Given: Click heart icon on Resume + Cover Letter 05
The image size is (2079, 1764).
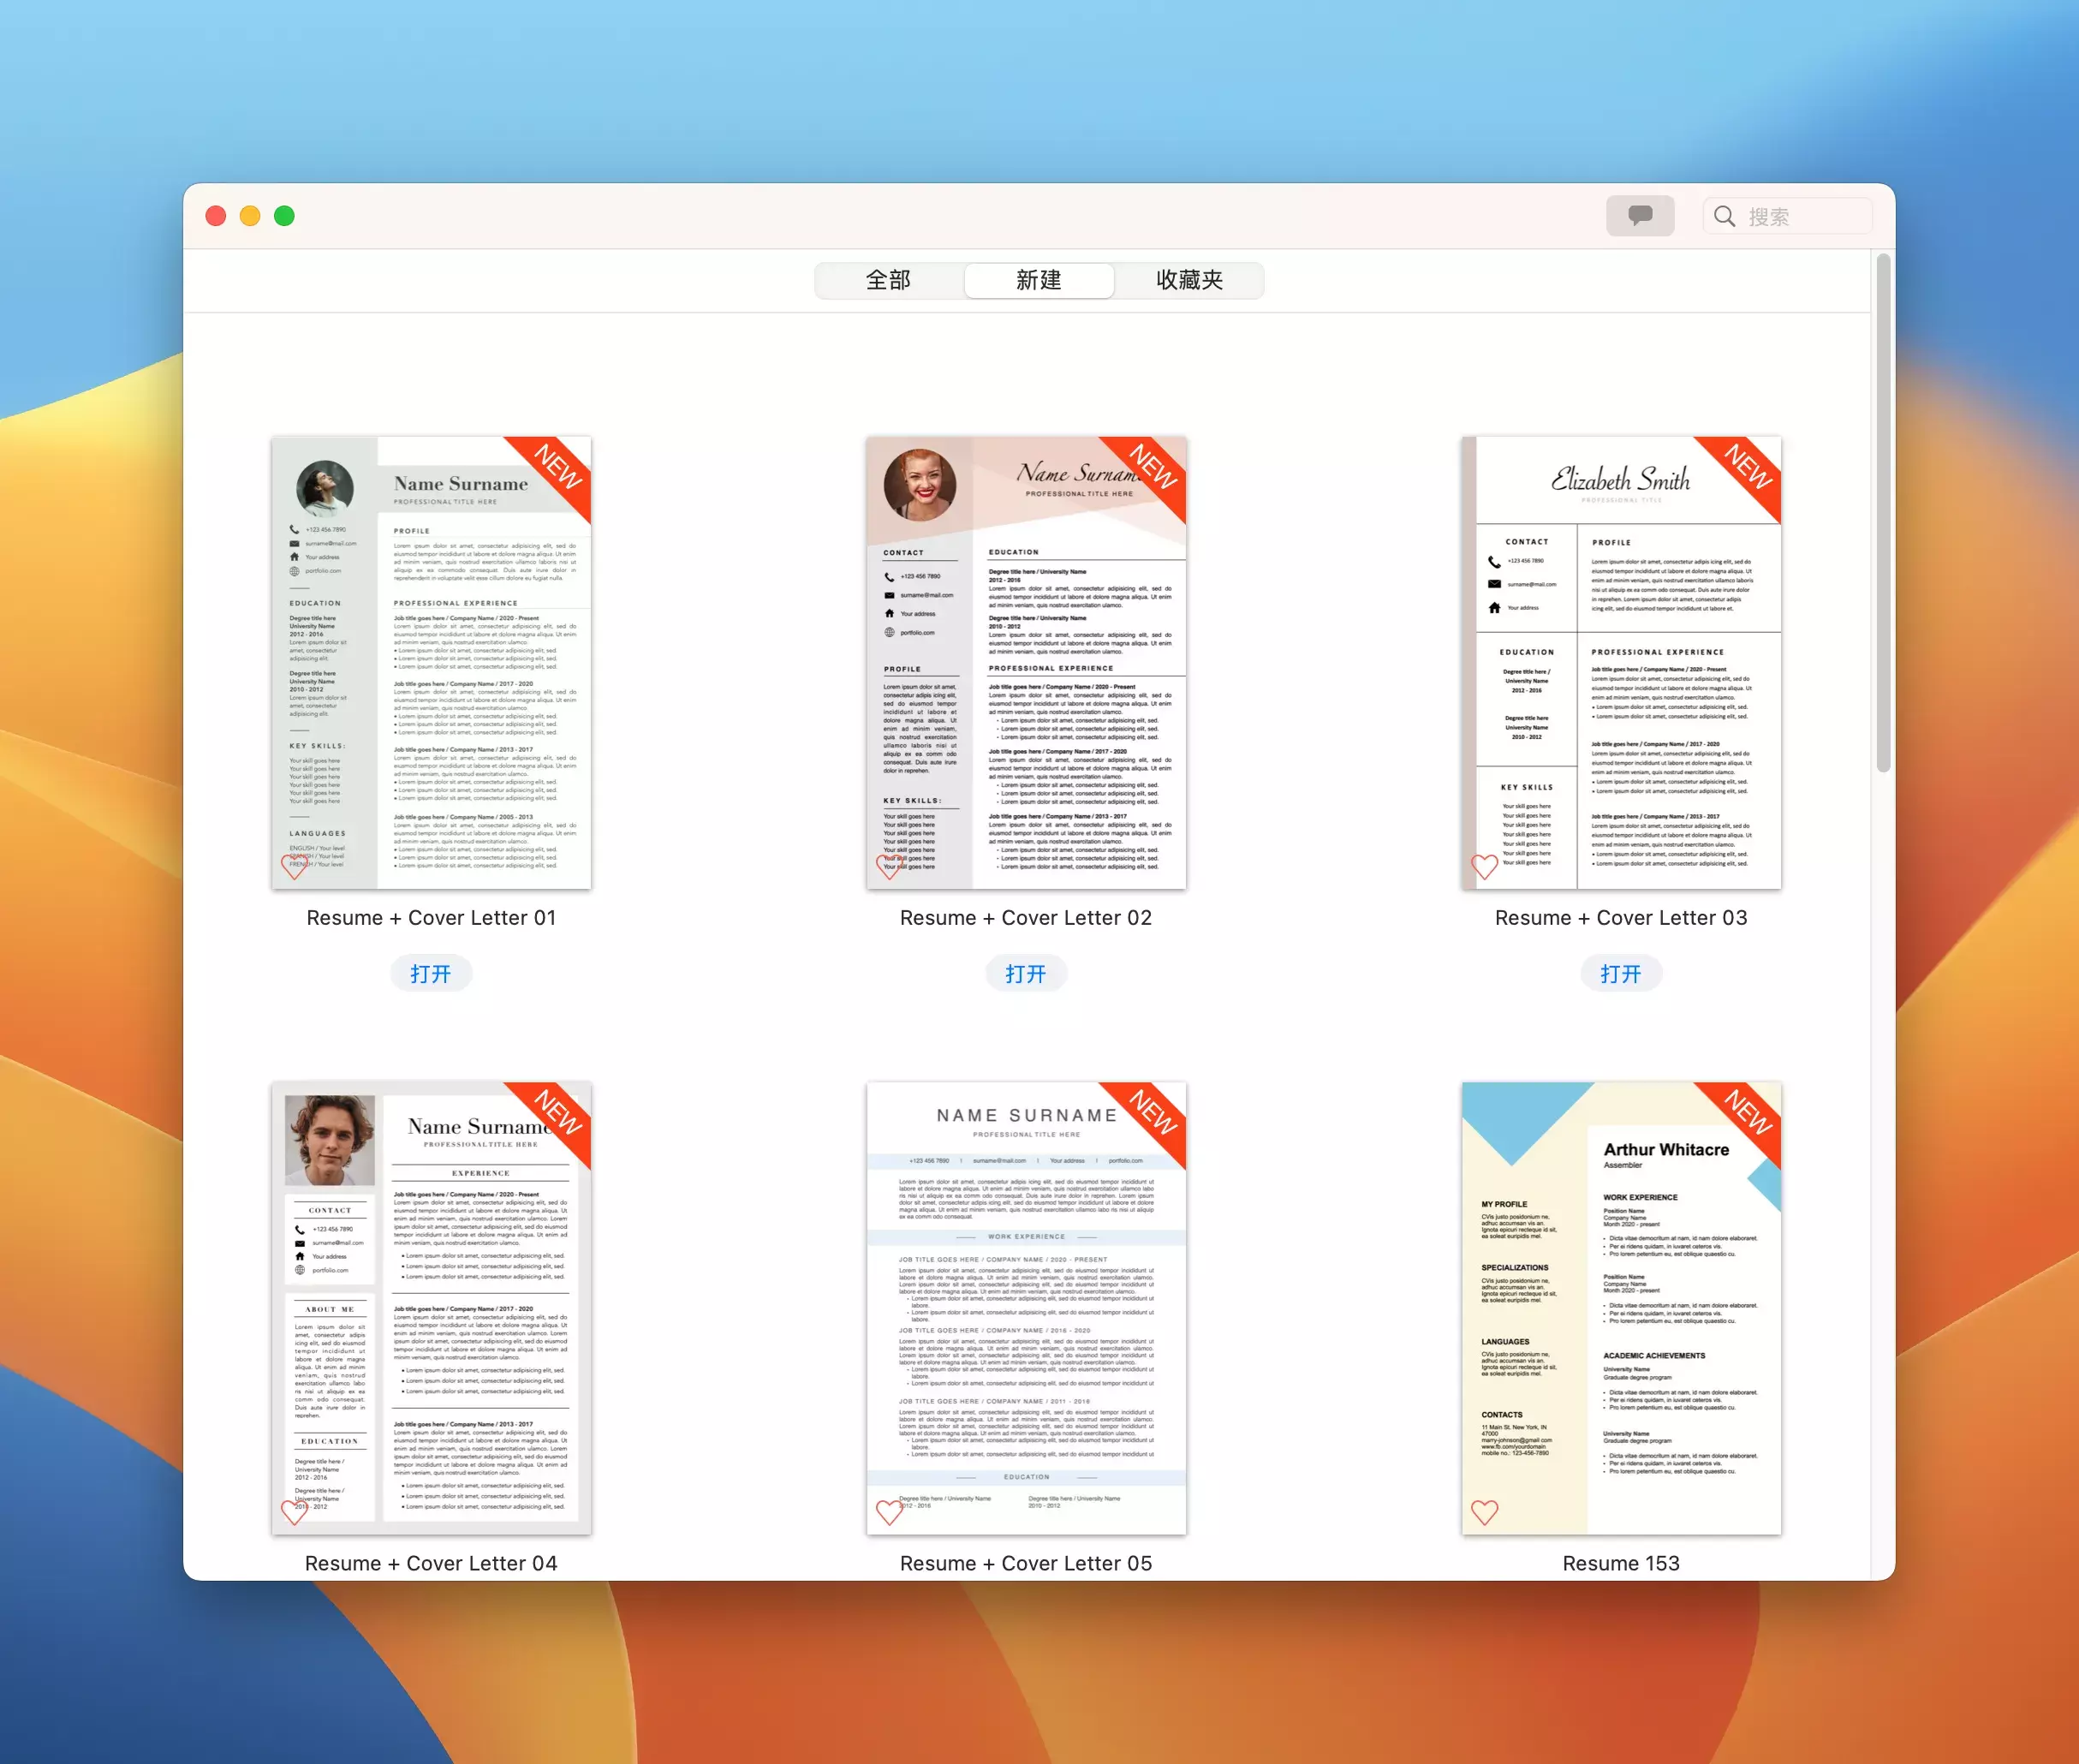Looking at the screenshot, I should pos(888,1511).
